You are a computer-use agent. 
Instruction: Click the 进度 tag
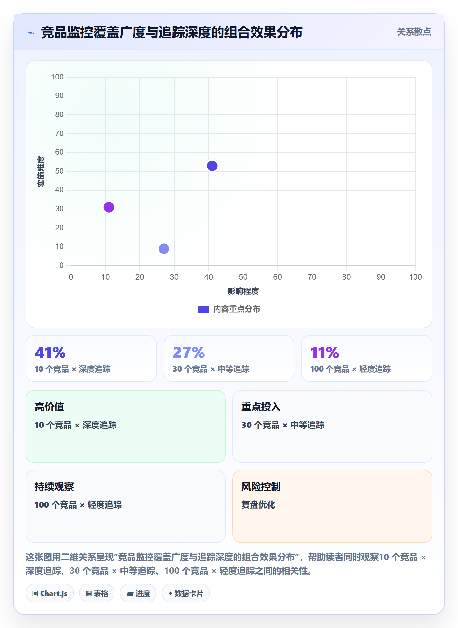click(x=138, y=593)
